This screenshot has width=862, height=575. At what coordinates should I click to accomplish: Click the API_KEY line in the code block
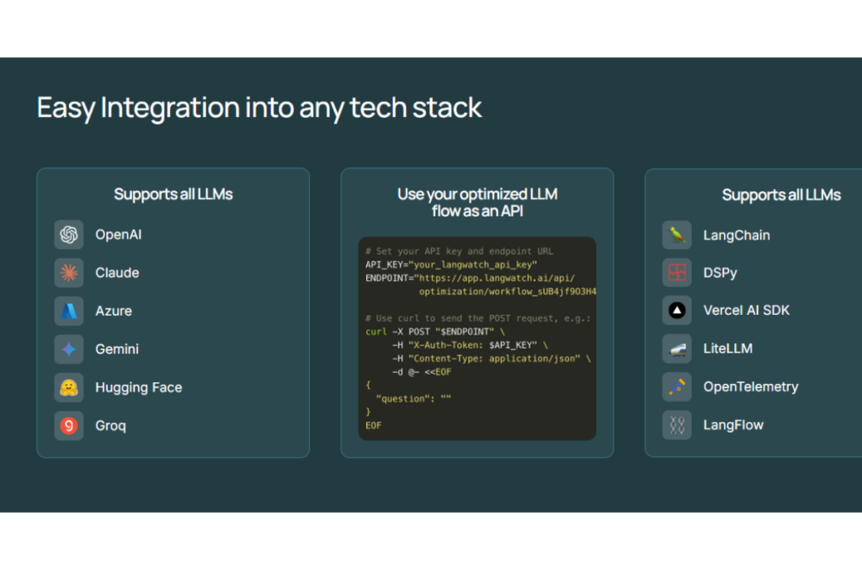coord(451,265)
